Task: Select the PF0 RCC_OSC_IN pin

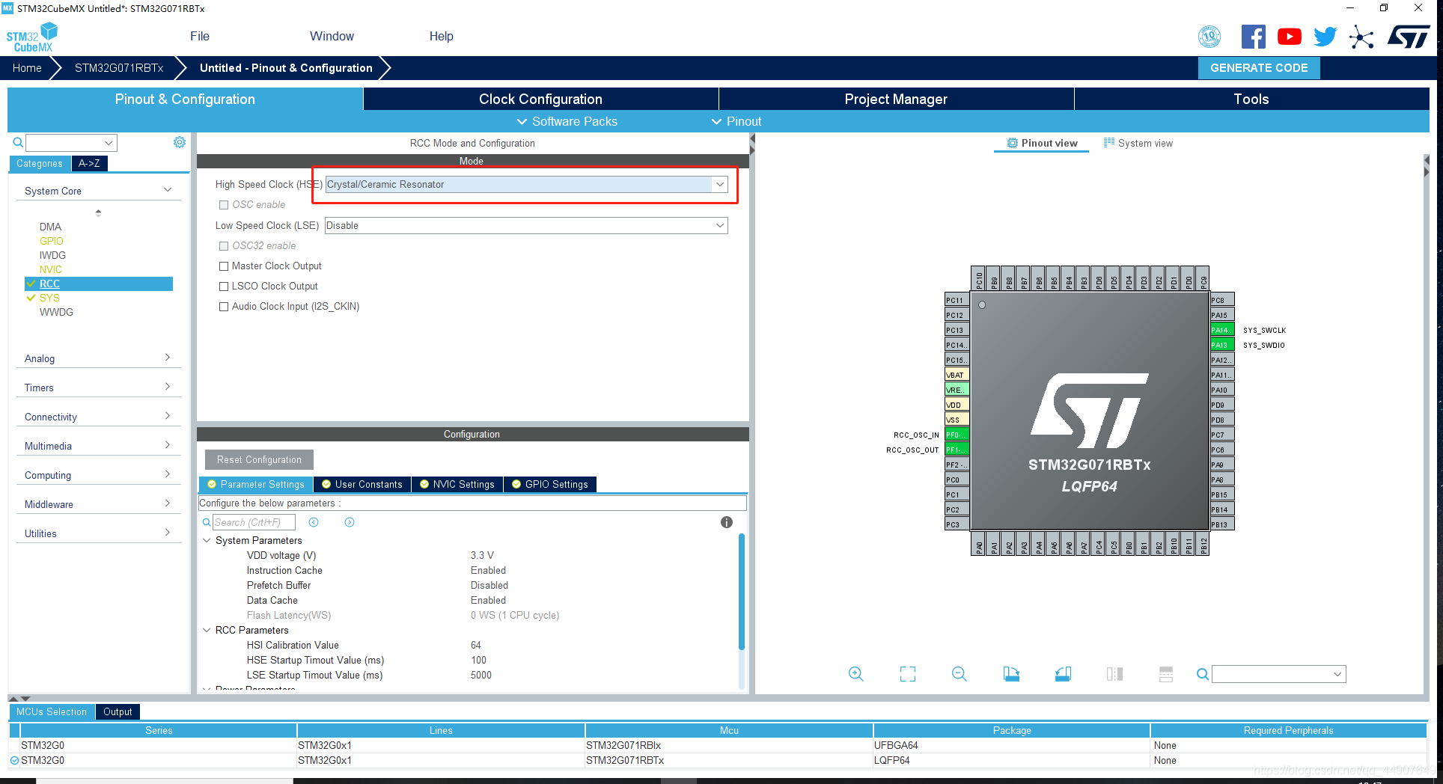Action: (x=957, y=435)
